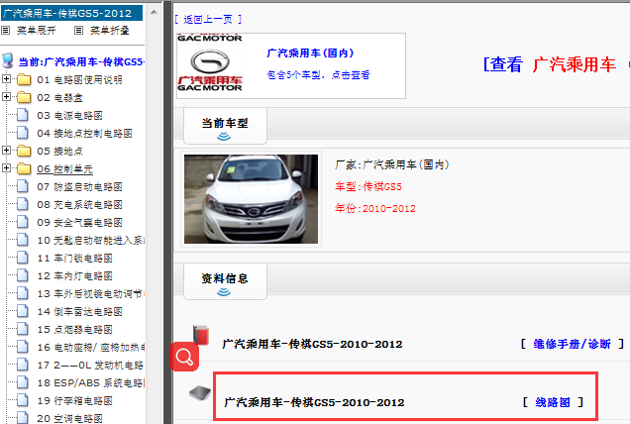Click the 01 电路图使用说明 folder icon
The image size is (630, 424).
click(24, 79)
